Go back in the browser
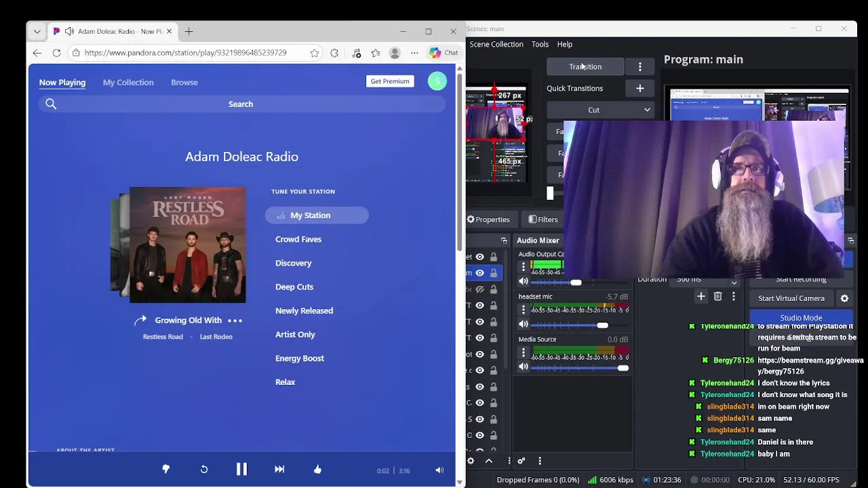 [37, 53]
